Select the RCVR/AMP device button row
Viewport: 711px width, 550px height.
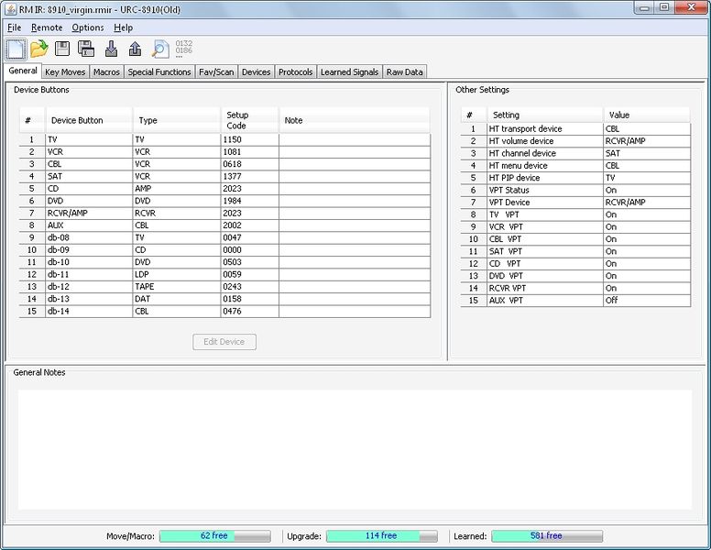click(x=224, y=214)
